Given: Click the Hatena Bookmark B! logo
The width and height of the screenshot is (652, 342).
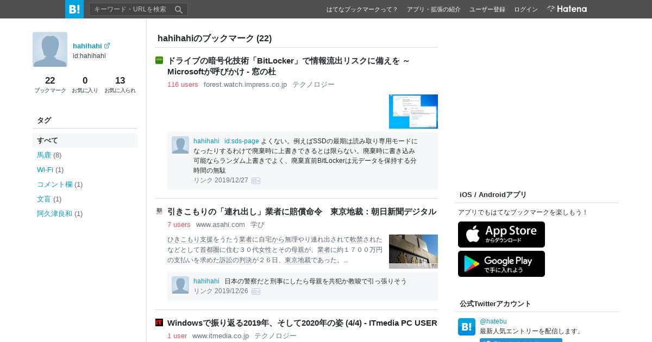Looking at the screenshot, I should click(74, 9).
